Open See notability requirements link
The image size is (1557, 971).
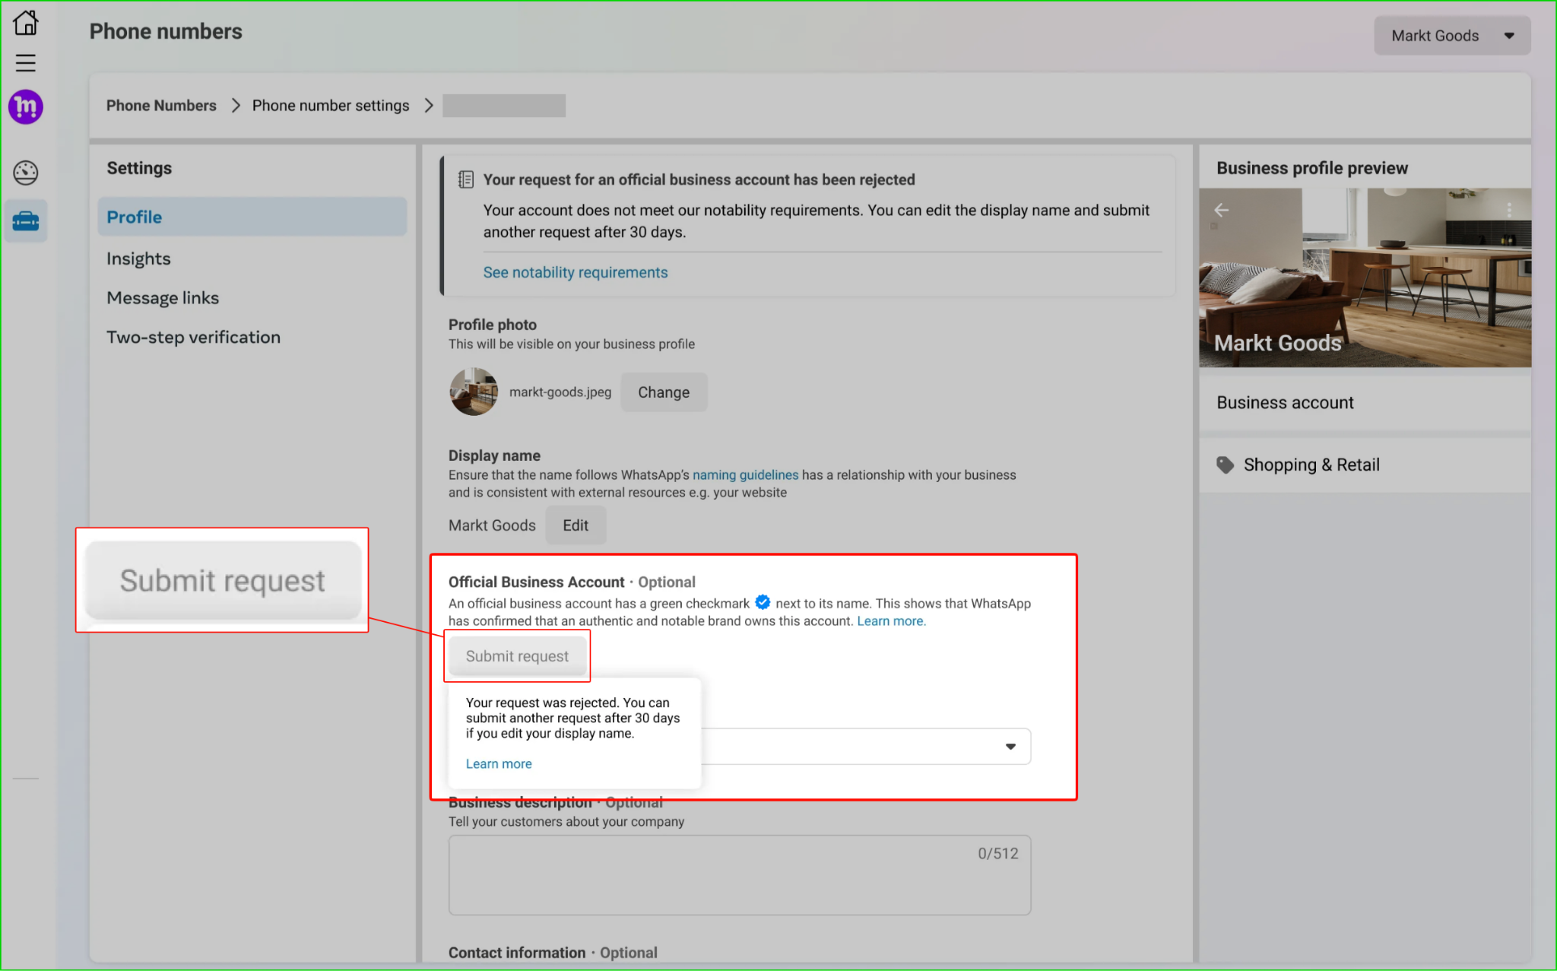tap(576, 272)
